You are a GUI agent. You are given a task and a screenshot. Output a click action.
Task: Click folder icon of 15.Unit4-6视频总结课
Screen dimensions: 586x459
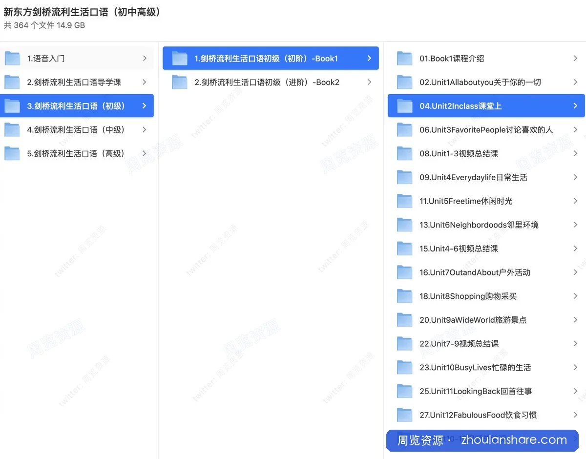click(x=405, y=249)
